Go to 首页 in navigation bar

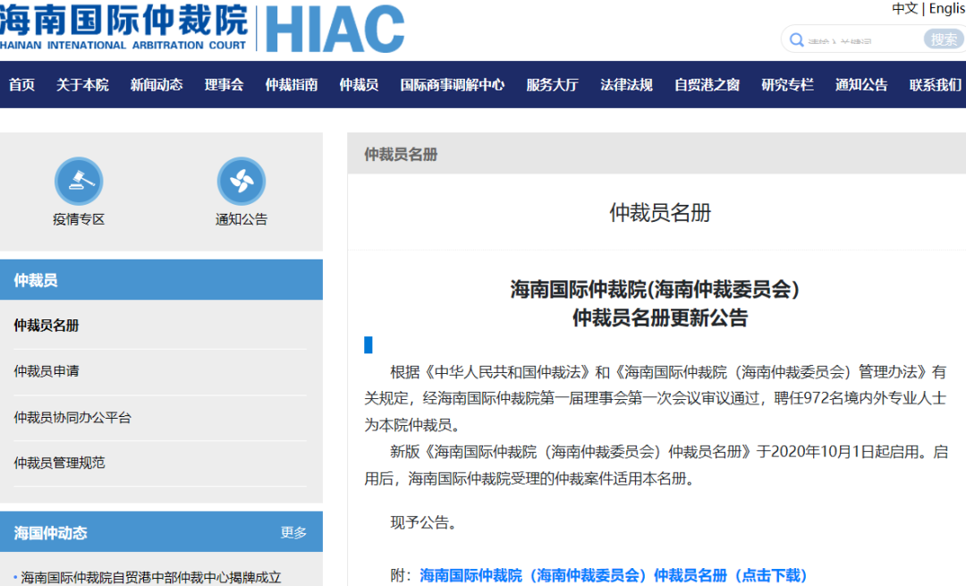click(21, 85)
